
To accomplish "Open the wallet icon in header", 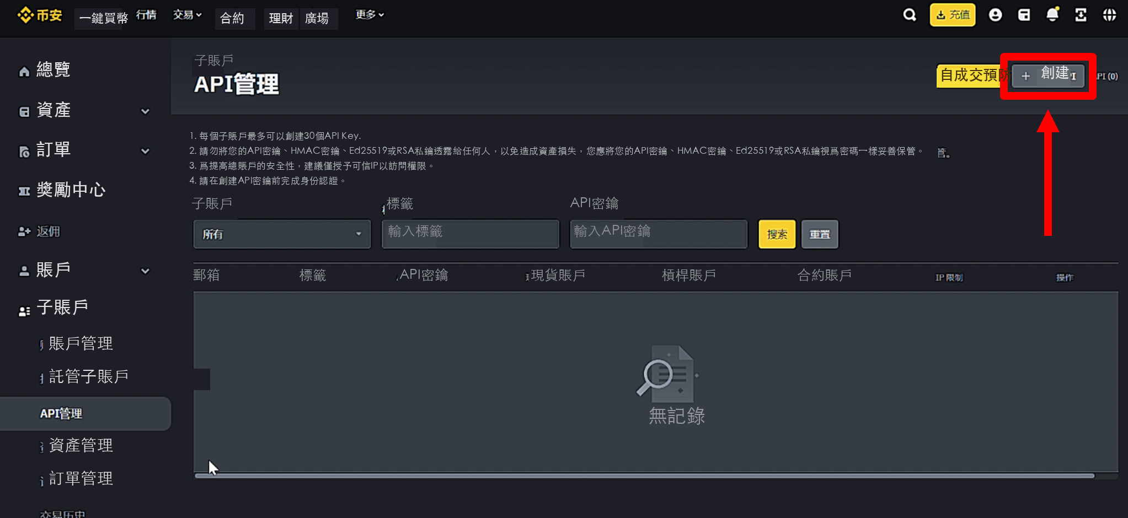I will 1024,15.
